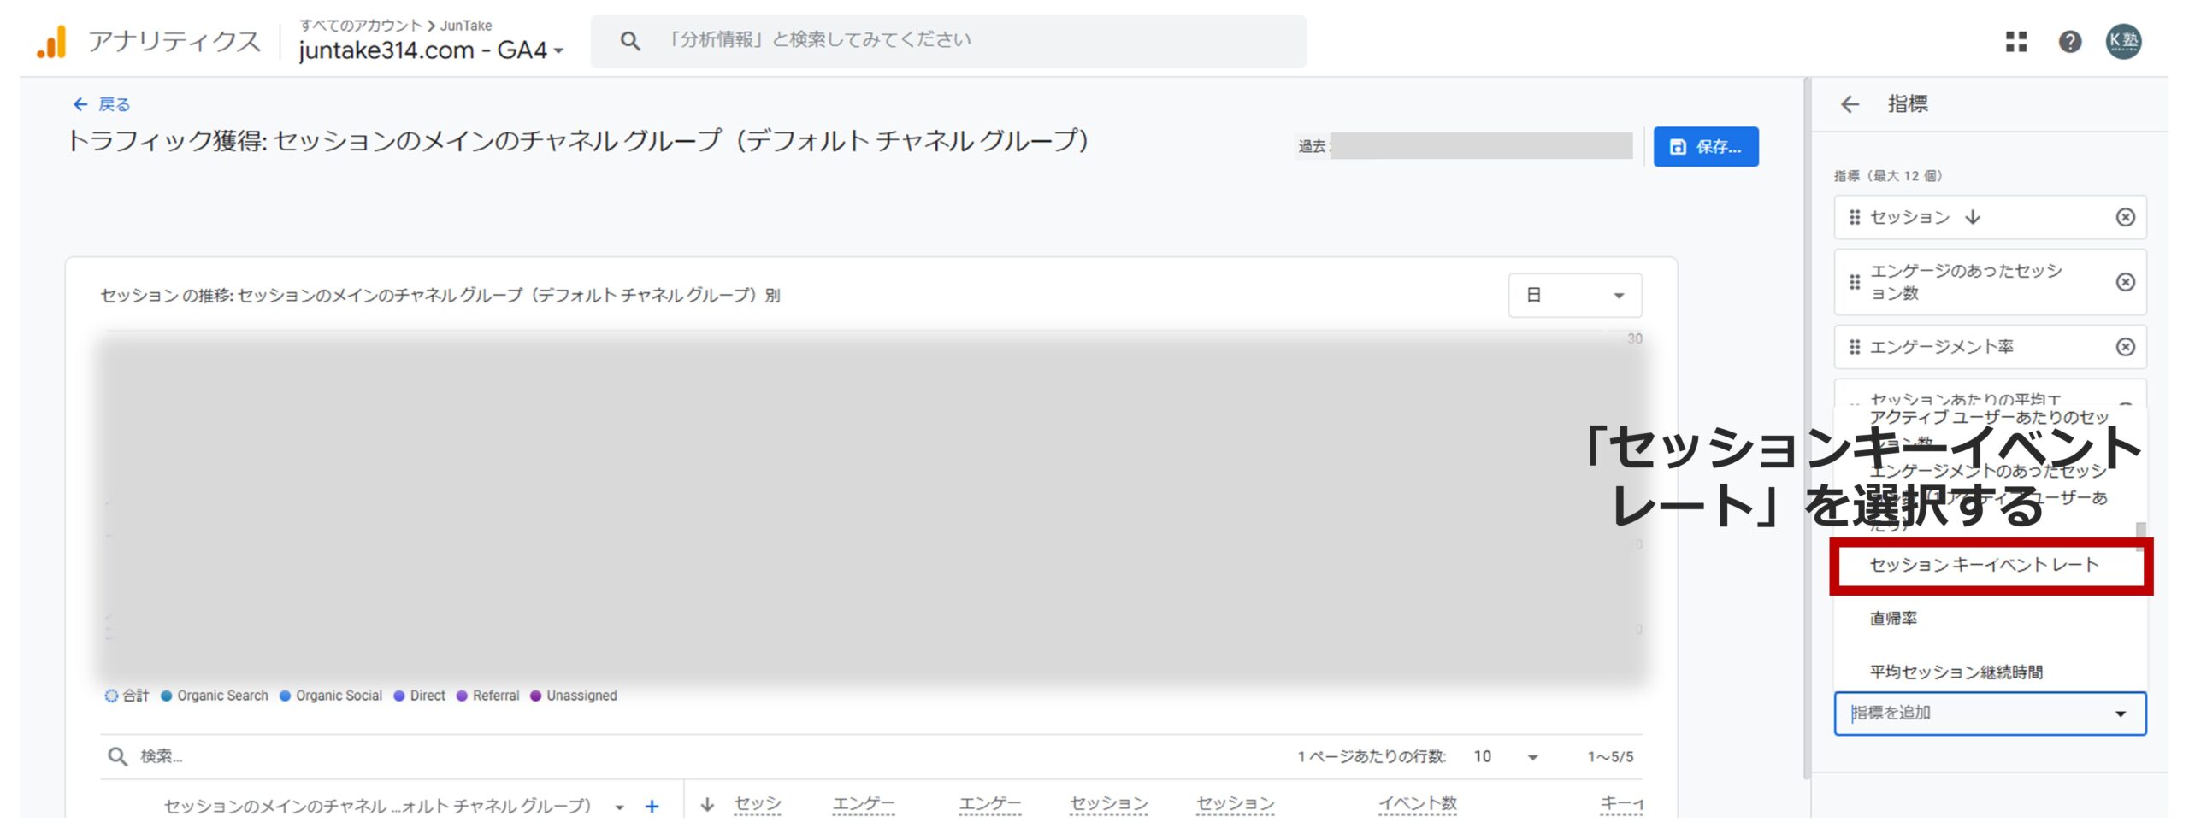Click the Analytics logo
Viewport: 2189px width, 828px height.
(51, 42)
